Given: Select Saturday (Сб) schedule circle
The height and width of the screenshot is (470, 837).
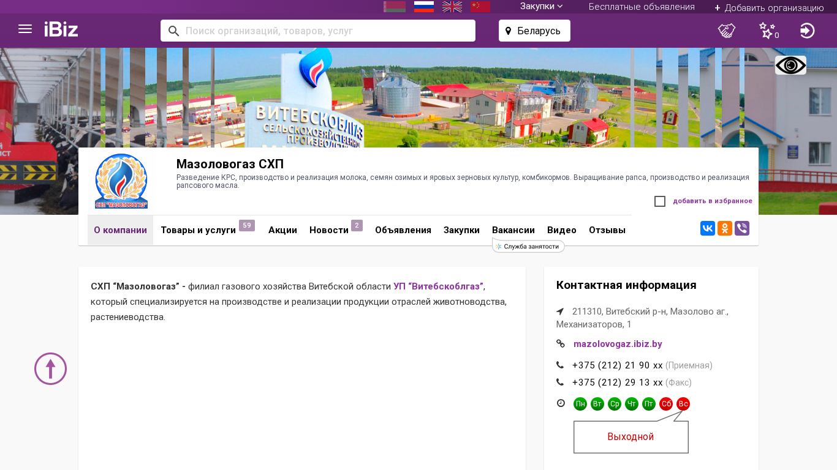Looking at the screenshot, I should (666, 404).
